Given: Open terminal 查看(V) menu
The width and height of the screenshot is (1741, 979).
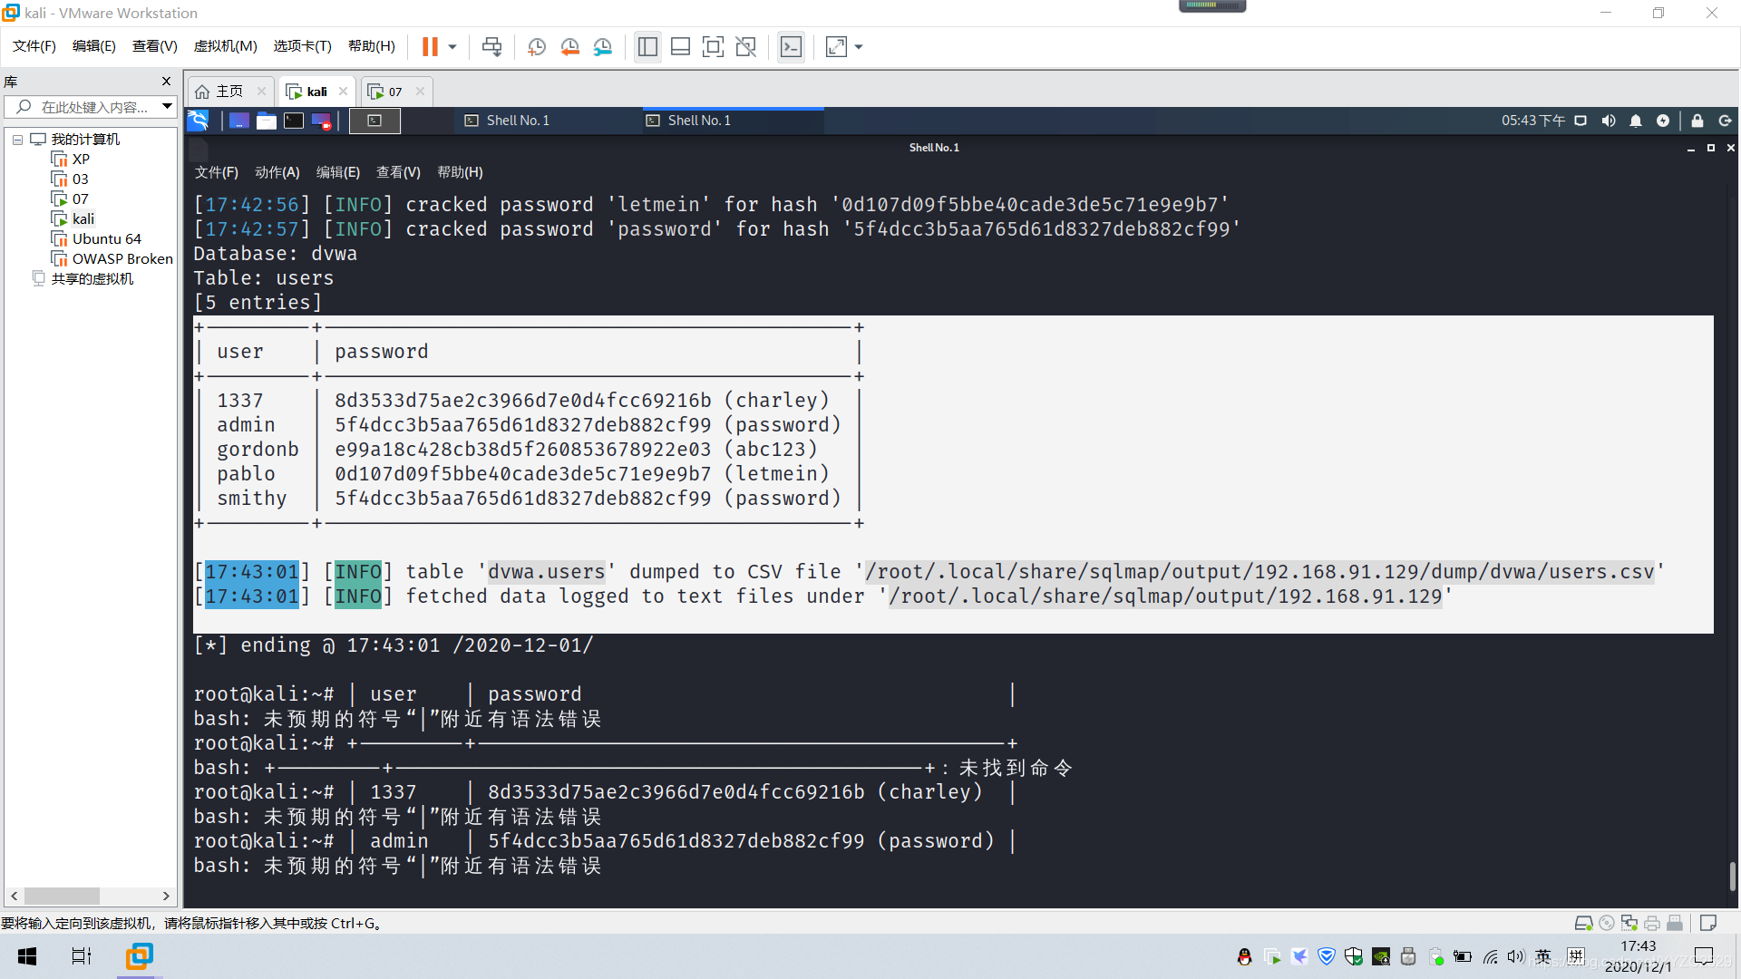Looking at the screenshot, I should [x=398, y=172].
